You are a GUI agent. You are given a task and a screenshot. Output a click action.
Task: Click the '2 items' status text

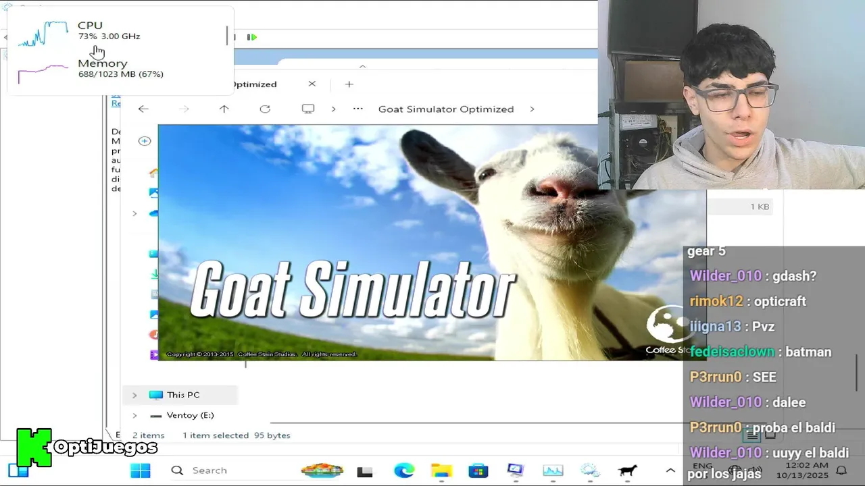pyautogui.click(x=149, y=435)
